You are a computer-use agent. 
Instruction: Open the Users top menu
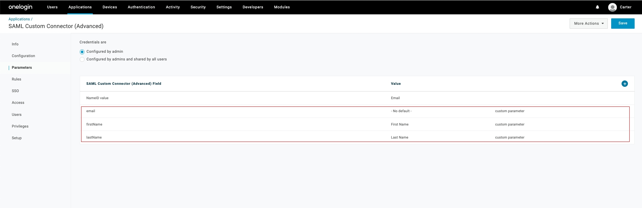[x=52, y=7]
